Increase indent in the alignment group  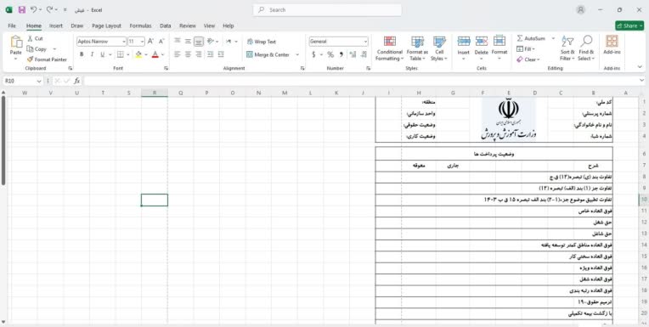[x=221, y=54]
